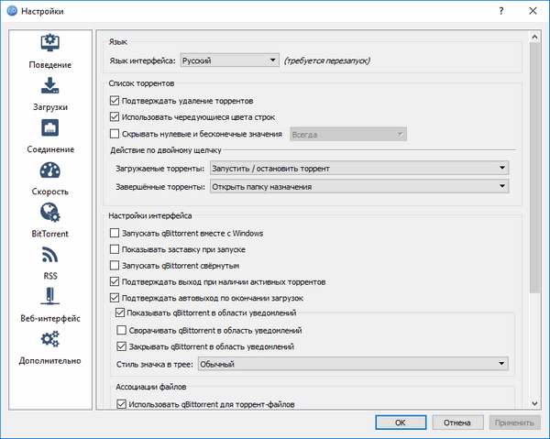
Task: Enable Запускать qBittorrent свёрнутым
Action: click(115, 266)
